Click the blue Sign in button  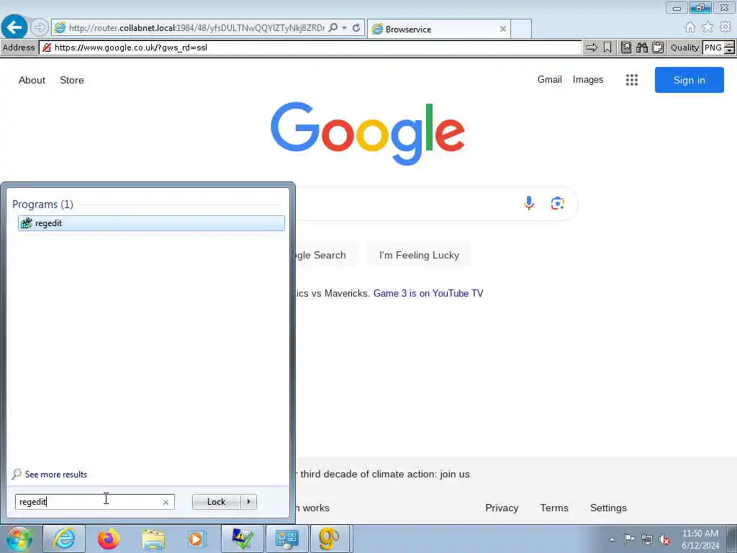point(689,80)
